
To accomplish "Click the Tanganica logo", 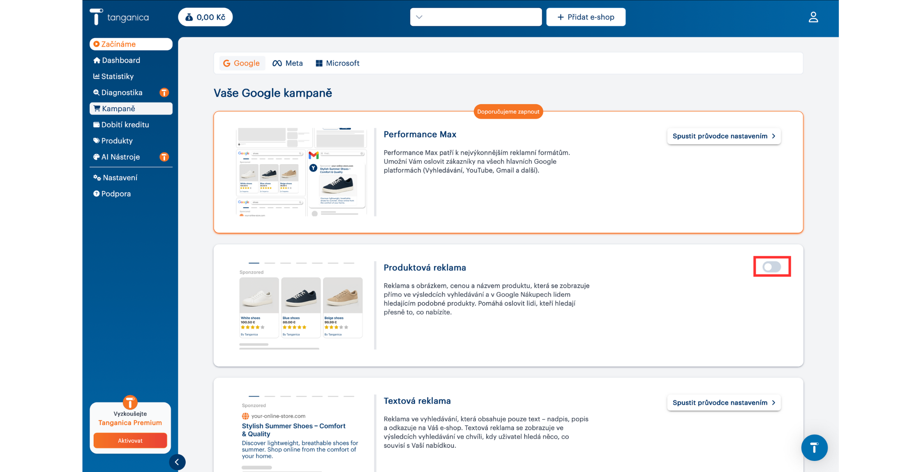I will click(x=119, y=17).
